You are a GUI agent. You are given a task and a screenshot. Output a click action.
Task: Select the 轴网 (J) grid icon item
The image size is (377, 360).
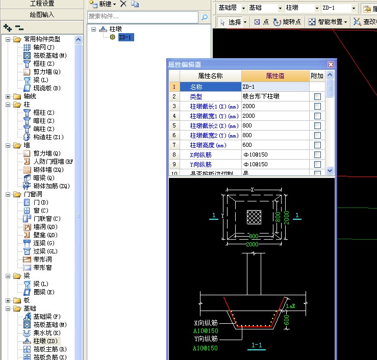27,47
